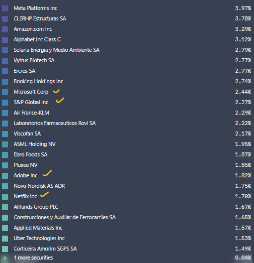
Task: Select Novo Nordisk AS ADR holding name
Action: tap(39, 186)
